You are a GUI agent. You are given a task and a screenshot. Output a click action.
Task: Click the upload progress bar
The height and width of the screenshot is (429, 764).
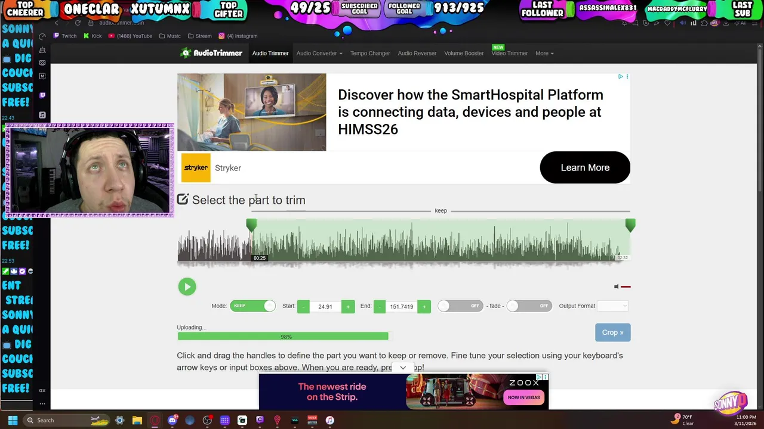[283, 337]
